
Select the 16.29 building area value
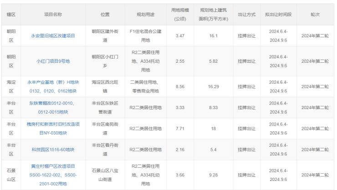(x=213, y=86)
